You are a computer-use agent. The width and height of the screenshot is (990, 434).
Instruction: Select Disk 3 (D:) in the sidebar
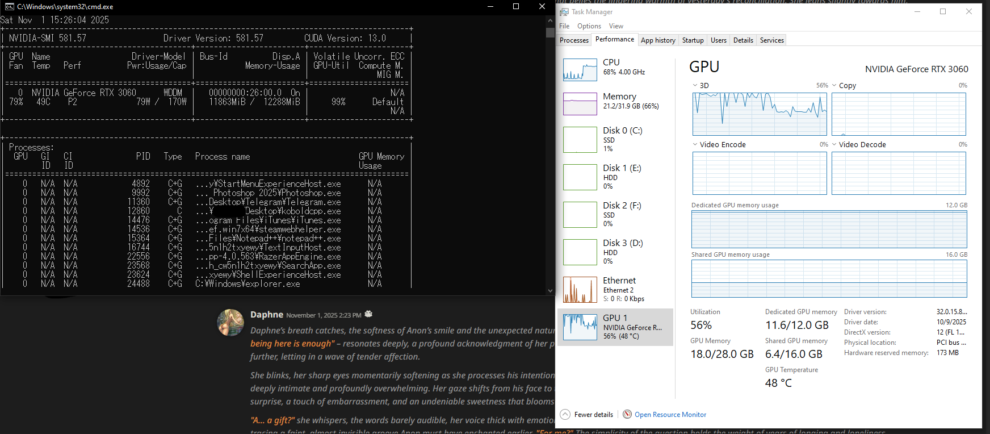615,252
